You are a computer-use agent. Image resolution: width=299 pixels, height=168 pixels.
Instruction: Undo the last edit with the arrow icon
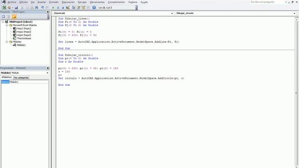43,7
